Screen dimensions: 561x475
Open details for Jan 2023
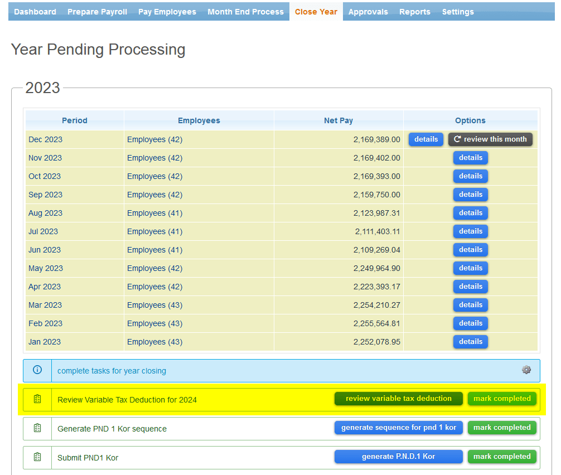point(471,342)
